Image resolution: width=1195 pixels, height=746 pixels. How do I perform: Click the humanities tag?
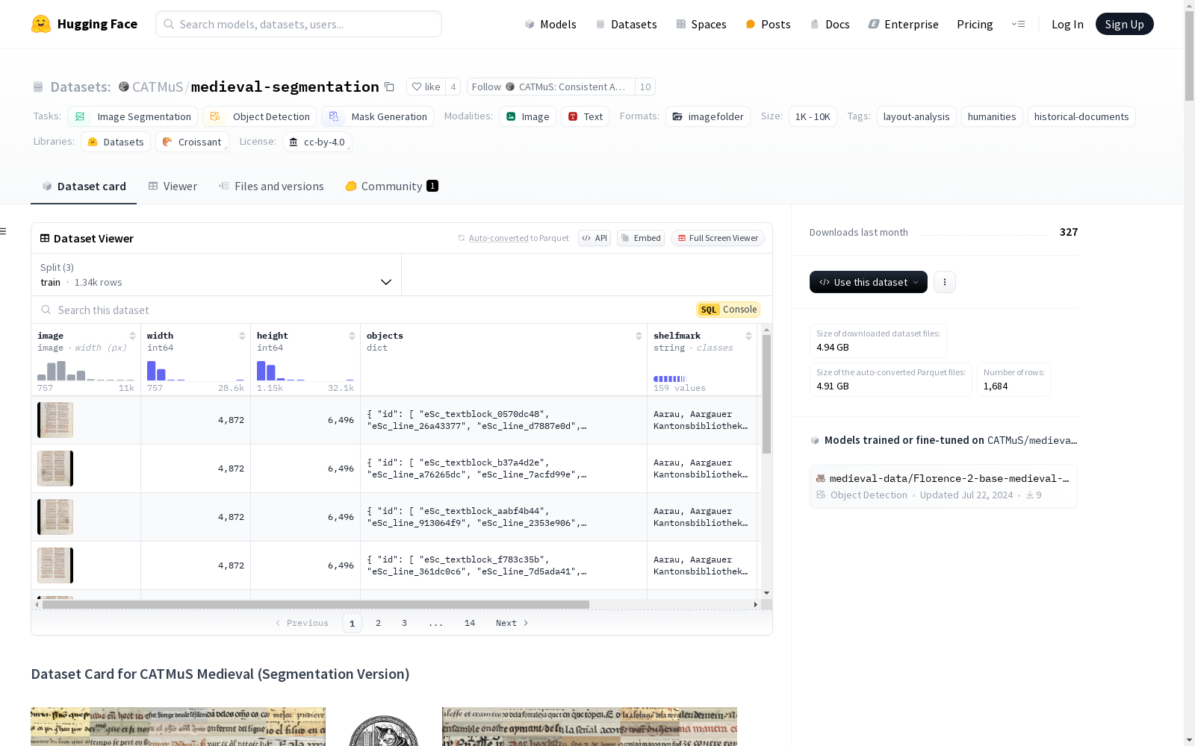click(992, 116)
